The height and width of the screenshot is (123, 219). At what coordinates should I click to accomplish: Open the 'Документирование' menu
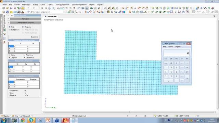coord(79,4)
